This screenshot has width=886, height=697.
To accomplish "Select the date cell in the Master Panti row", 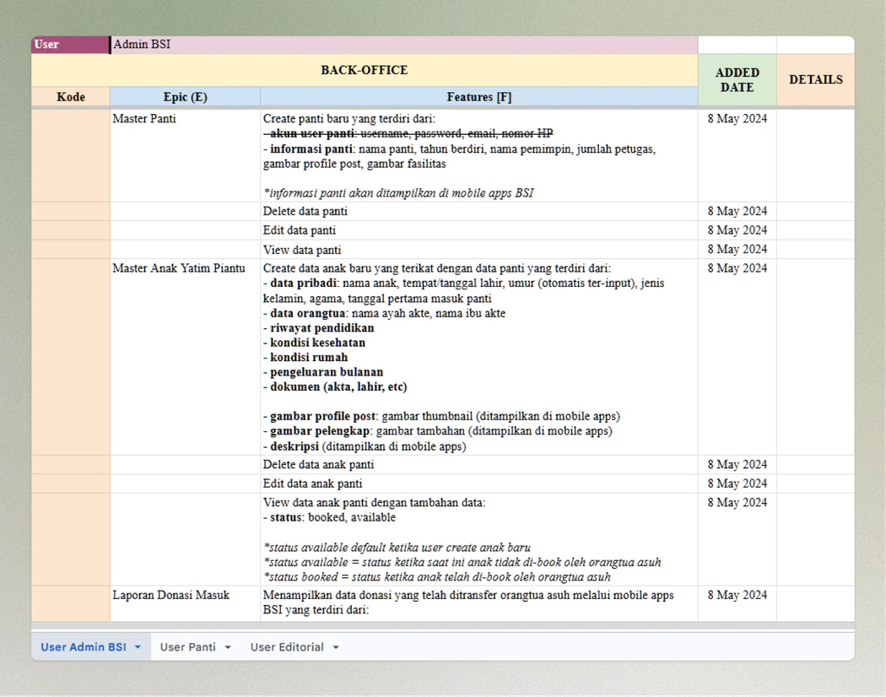I will tap(737, 155).
